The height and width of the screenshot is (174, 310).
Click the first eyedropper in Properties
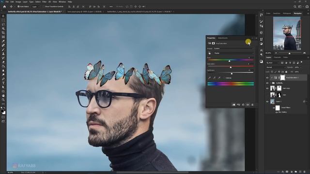209,78
